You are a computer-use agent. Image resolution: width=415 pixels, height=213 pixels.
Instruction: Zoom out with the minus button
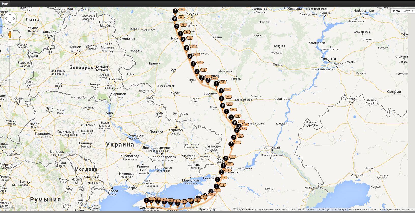click(x=10, y=94)
